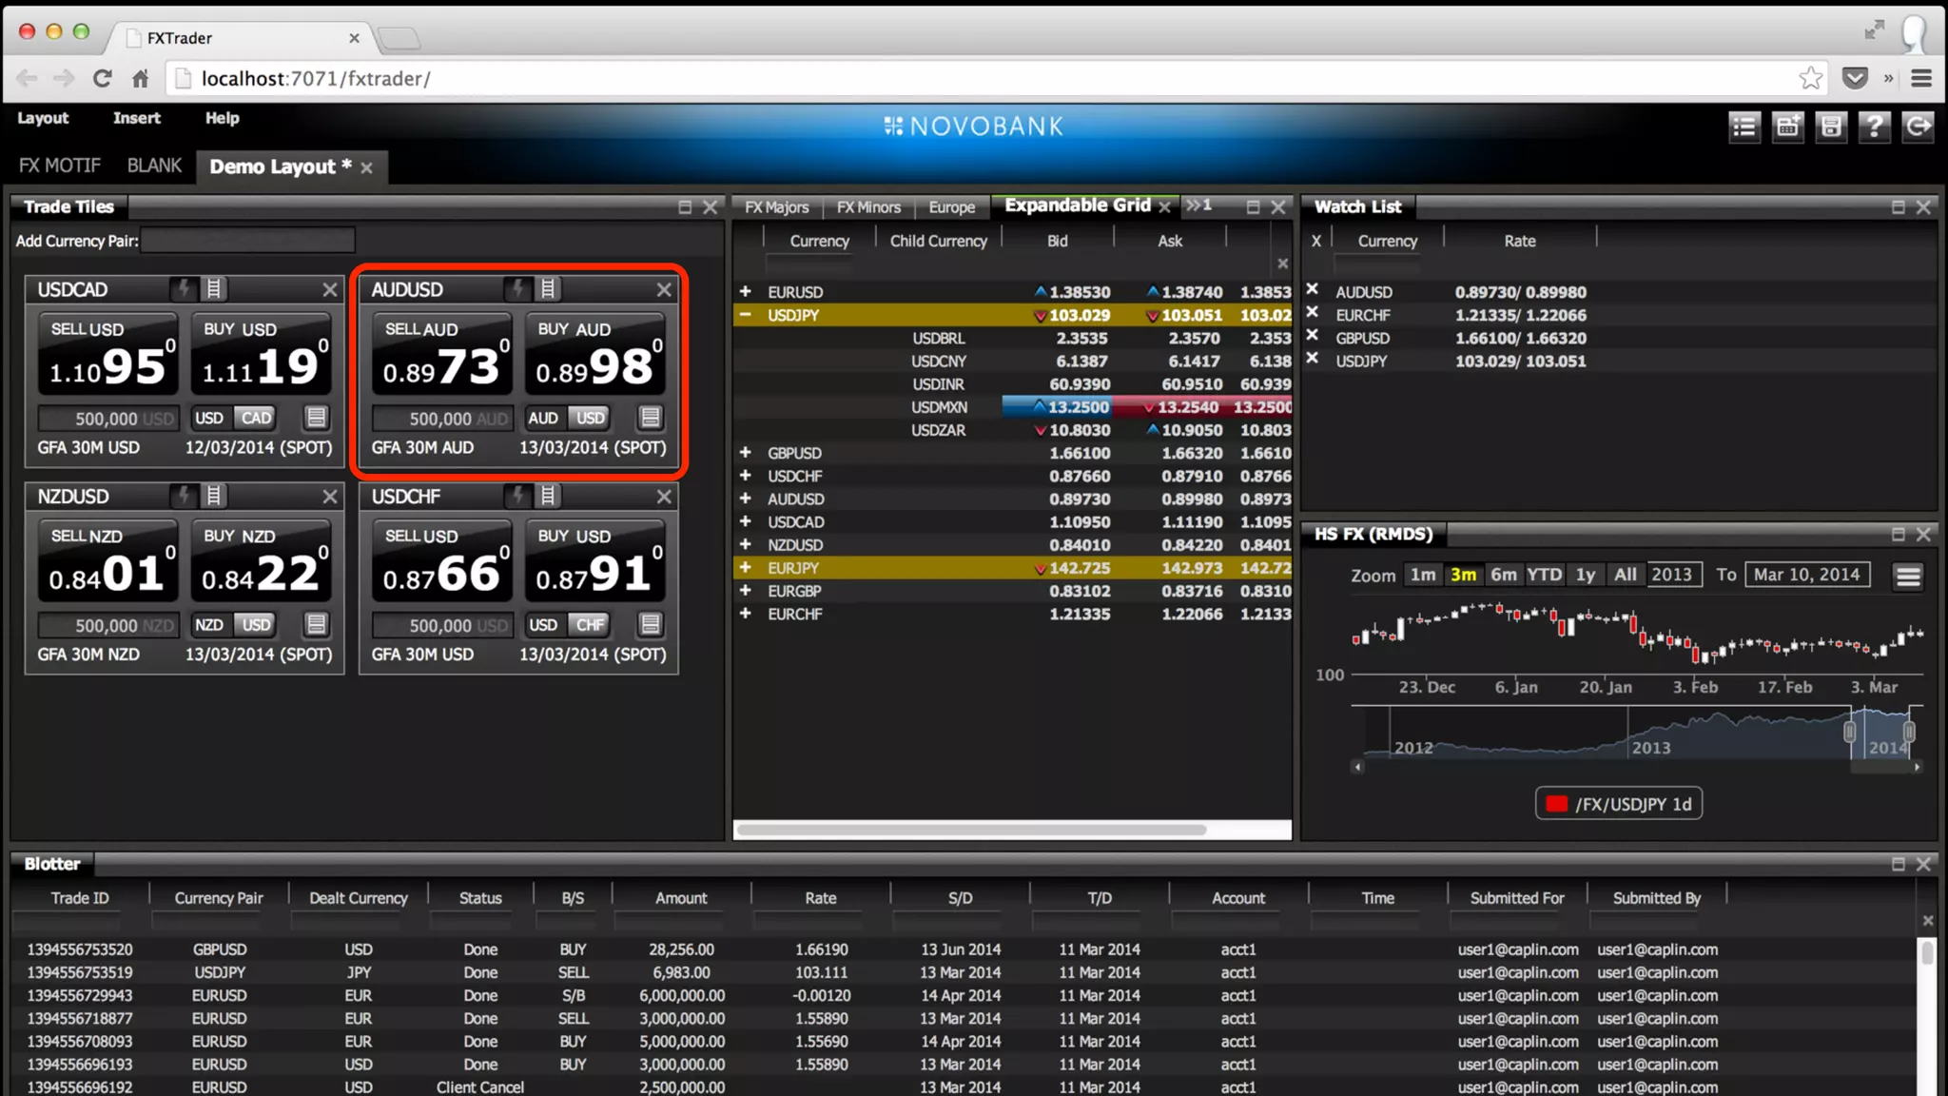
Task: Click lightning bolt icon on USDCAD tile
Action: (x=184, y=288)
